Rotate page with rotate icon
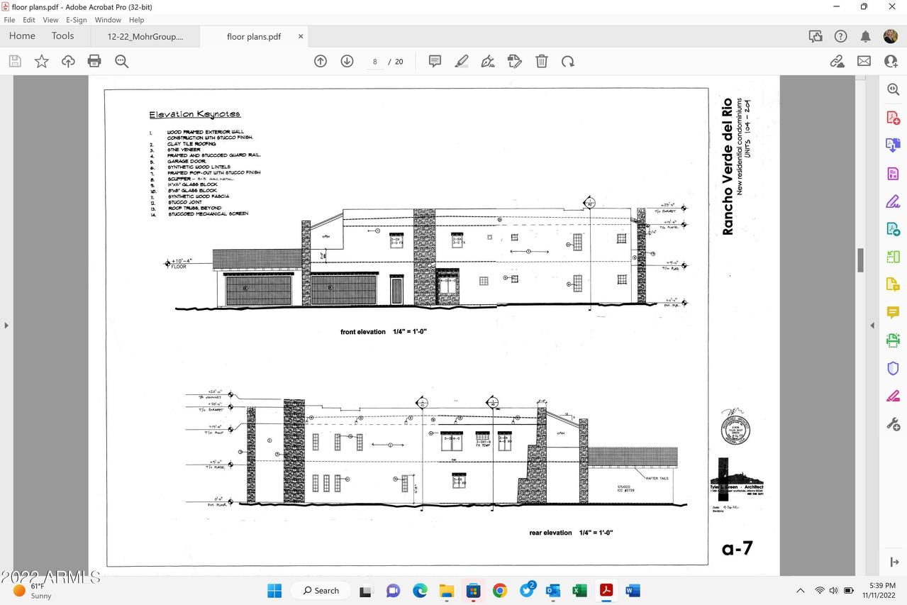 568,62
